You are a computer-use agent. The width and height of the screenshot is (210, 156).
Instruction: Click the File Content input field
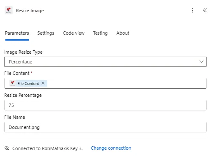click(x=105, y=83)
